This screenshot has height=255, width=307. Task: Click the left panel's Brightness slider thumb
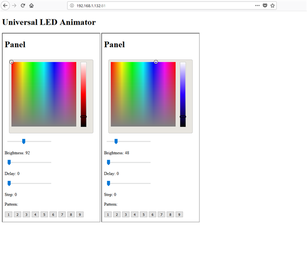[x=24, y=141]
